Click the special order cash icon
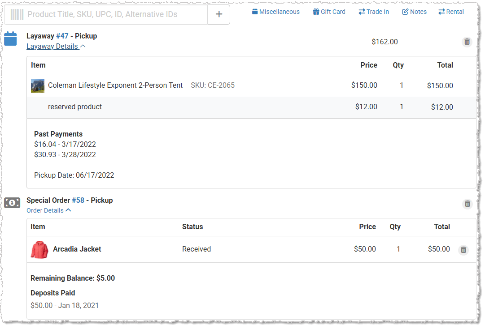 click(x=12, y=203)
